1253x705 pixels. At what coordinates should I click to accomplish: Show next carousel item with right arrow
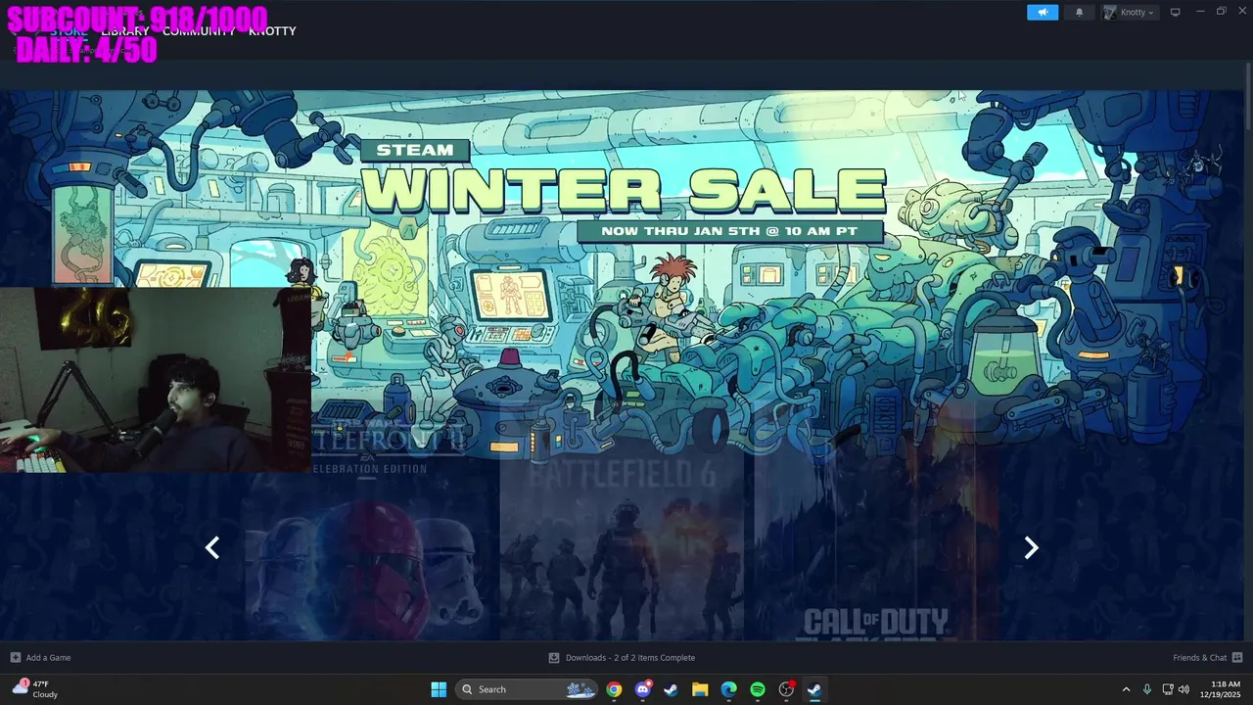coord(1031,547)
